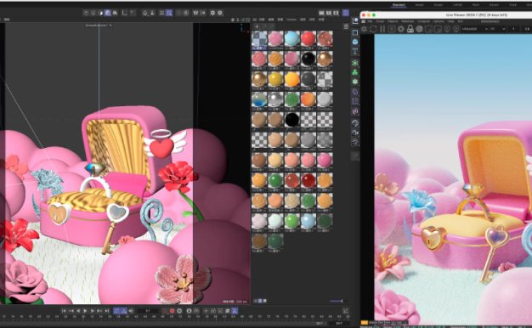This screenshot has height=328, width=532.
Task: Activate film region tool in Live Viewer
Action: 438,29
